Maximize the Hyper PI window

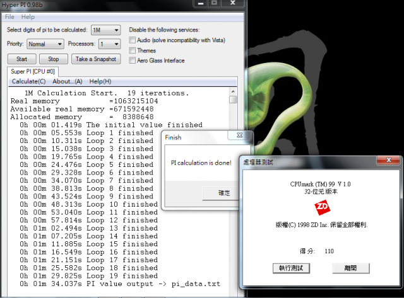[x=215, y=3]
